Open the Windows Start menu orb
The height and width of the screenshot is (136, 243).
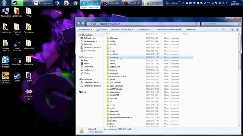pyautogui.click(x=4, y=3)
